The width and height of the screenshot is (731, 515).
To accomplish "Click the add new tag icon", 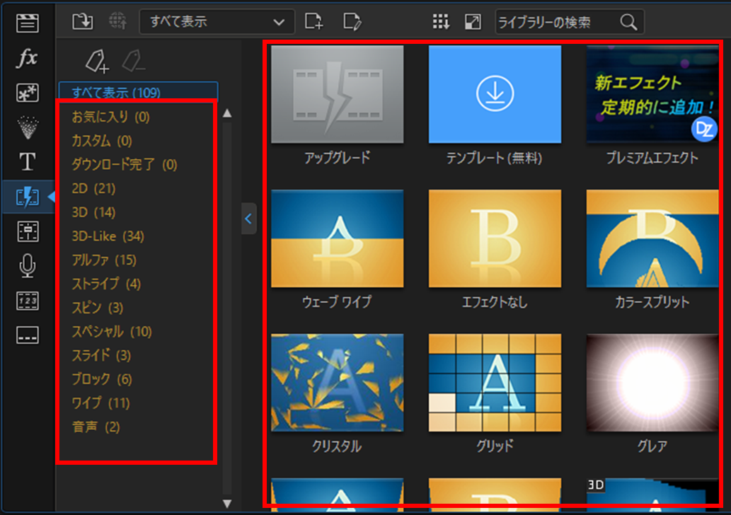I will pyautogui.click(x=97, y=61).
